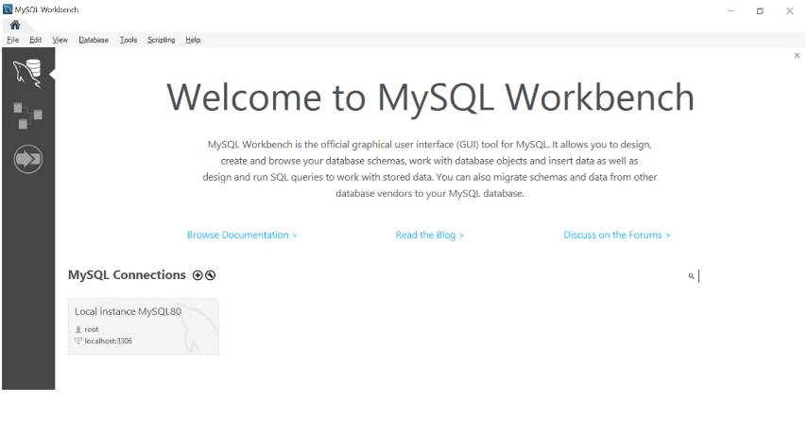808x421 pixels.
Task: Click the connections search magnifier icon
Action: (691, 276)
